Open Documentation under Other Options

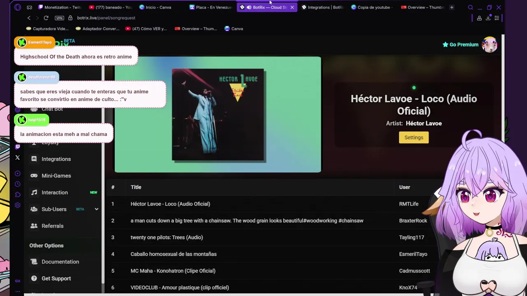click(x=60, y=261)
